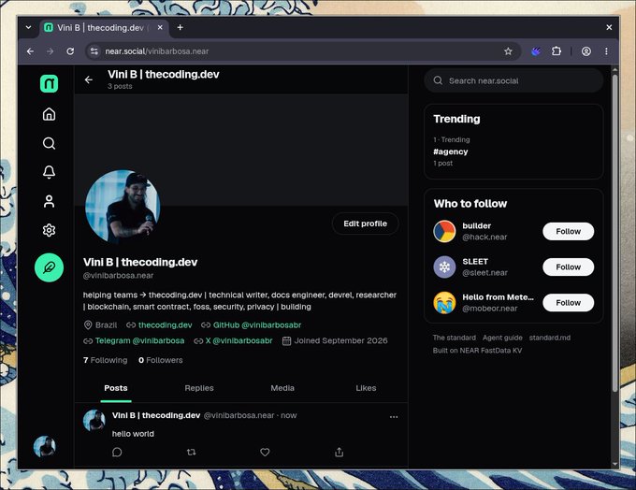Click the large profile picture
Viewport: 636px width, 490px height.
123,207
